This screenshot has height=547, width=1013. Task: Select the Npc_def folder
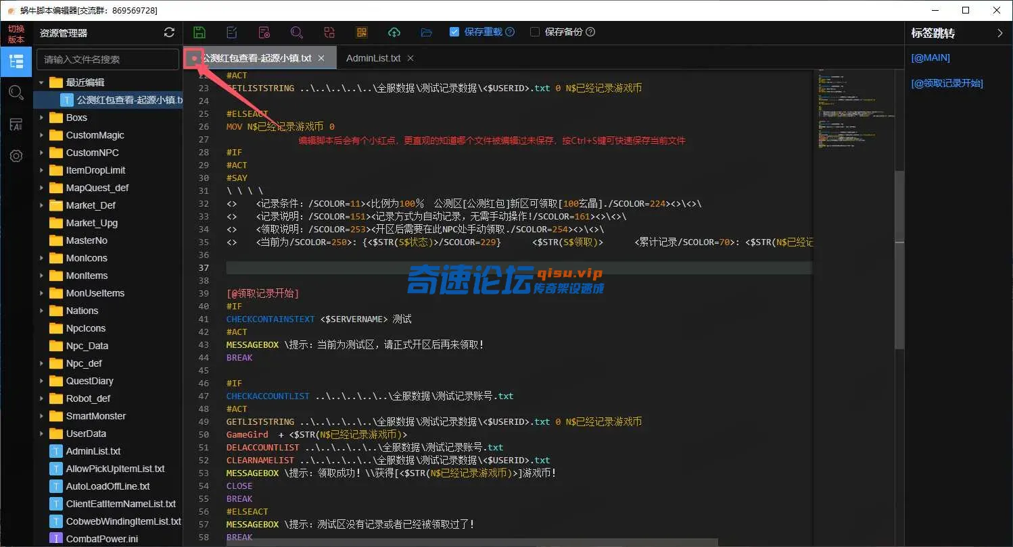(84, 363)
